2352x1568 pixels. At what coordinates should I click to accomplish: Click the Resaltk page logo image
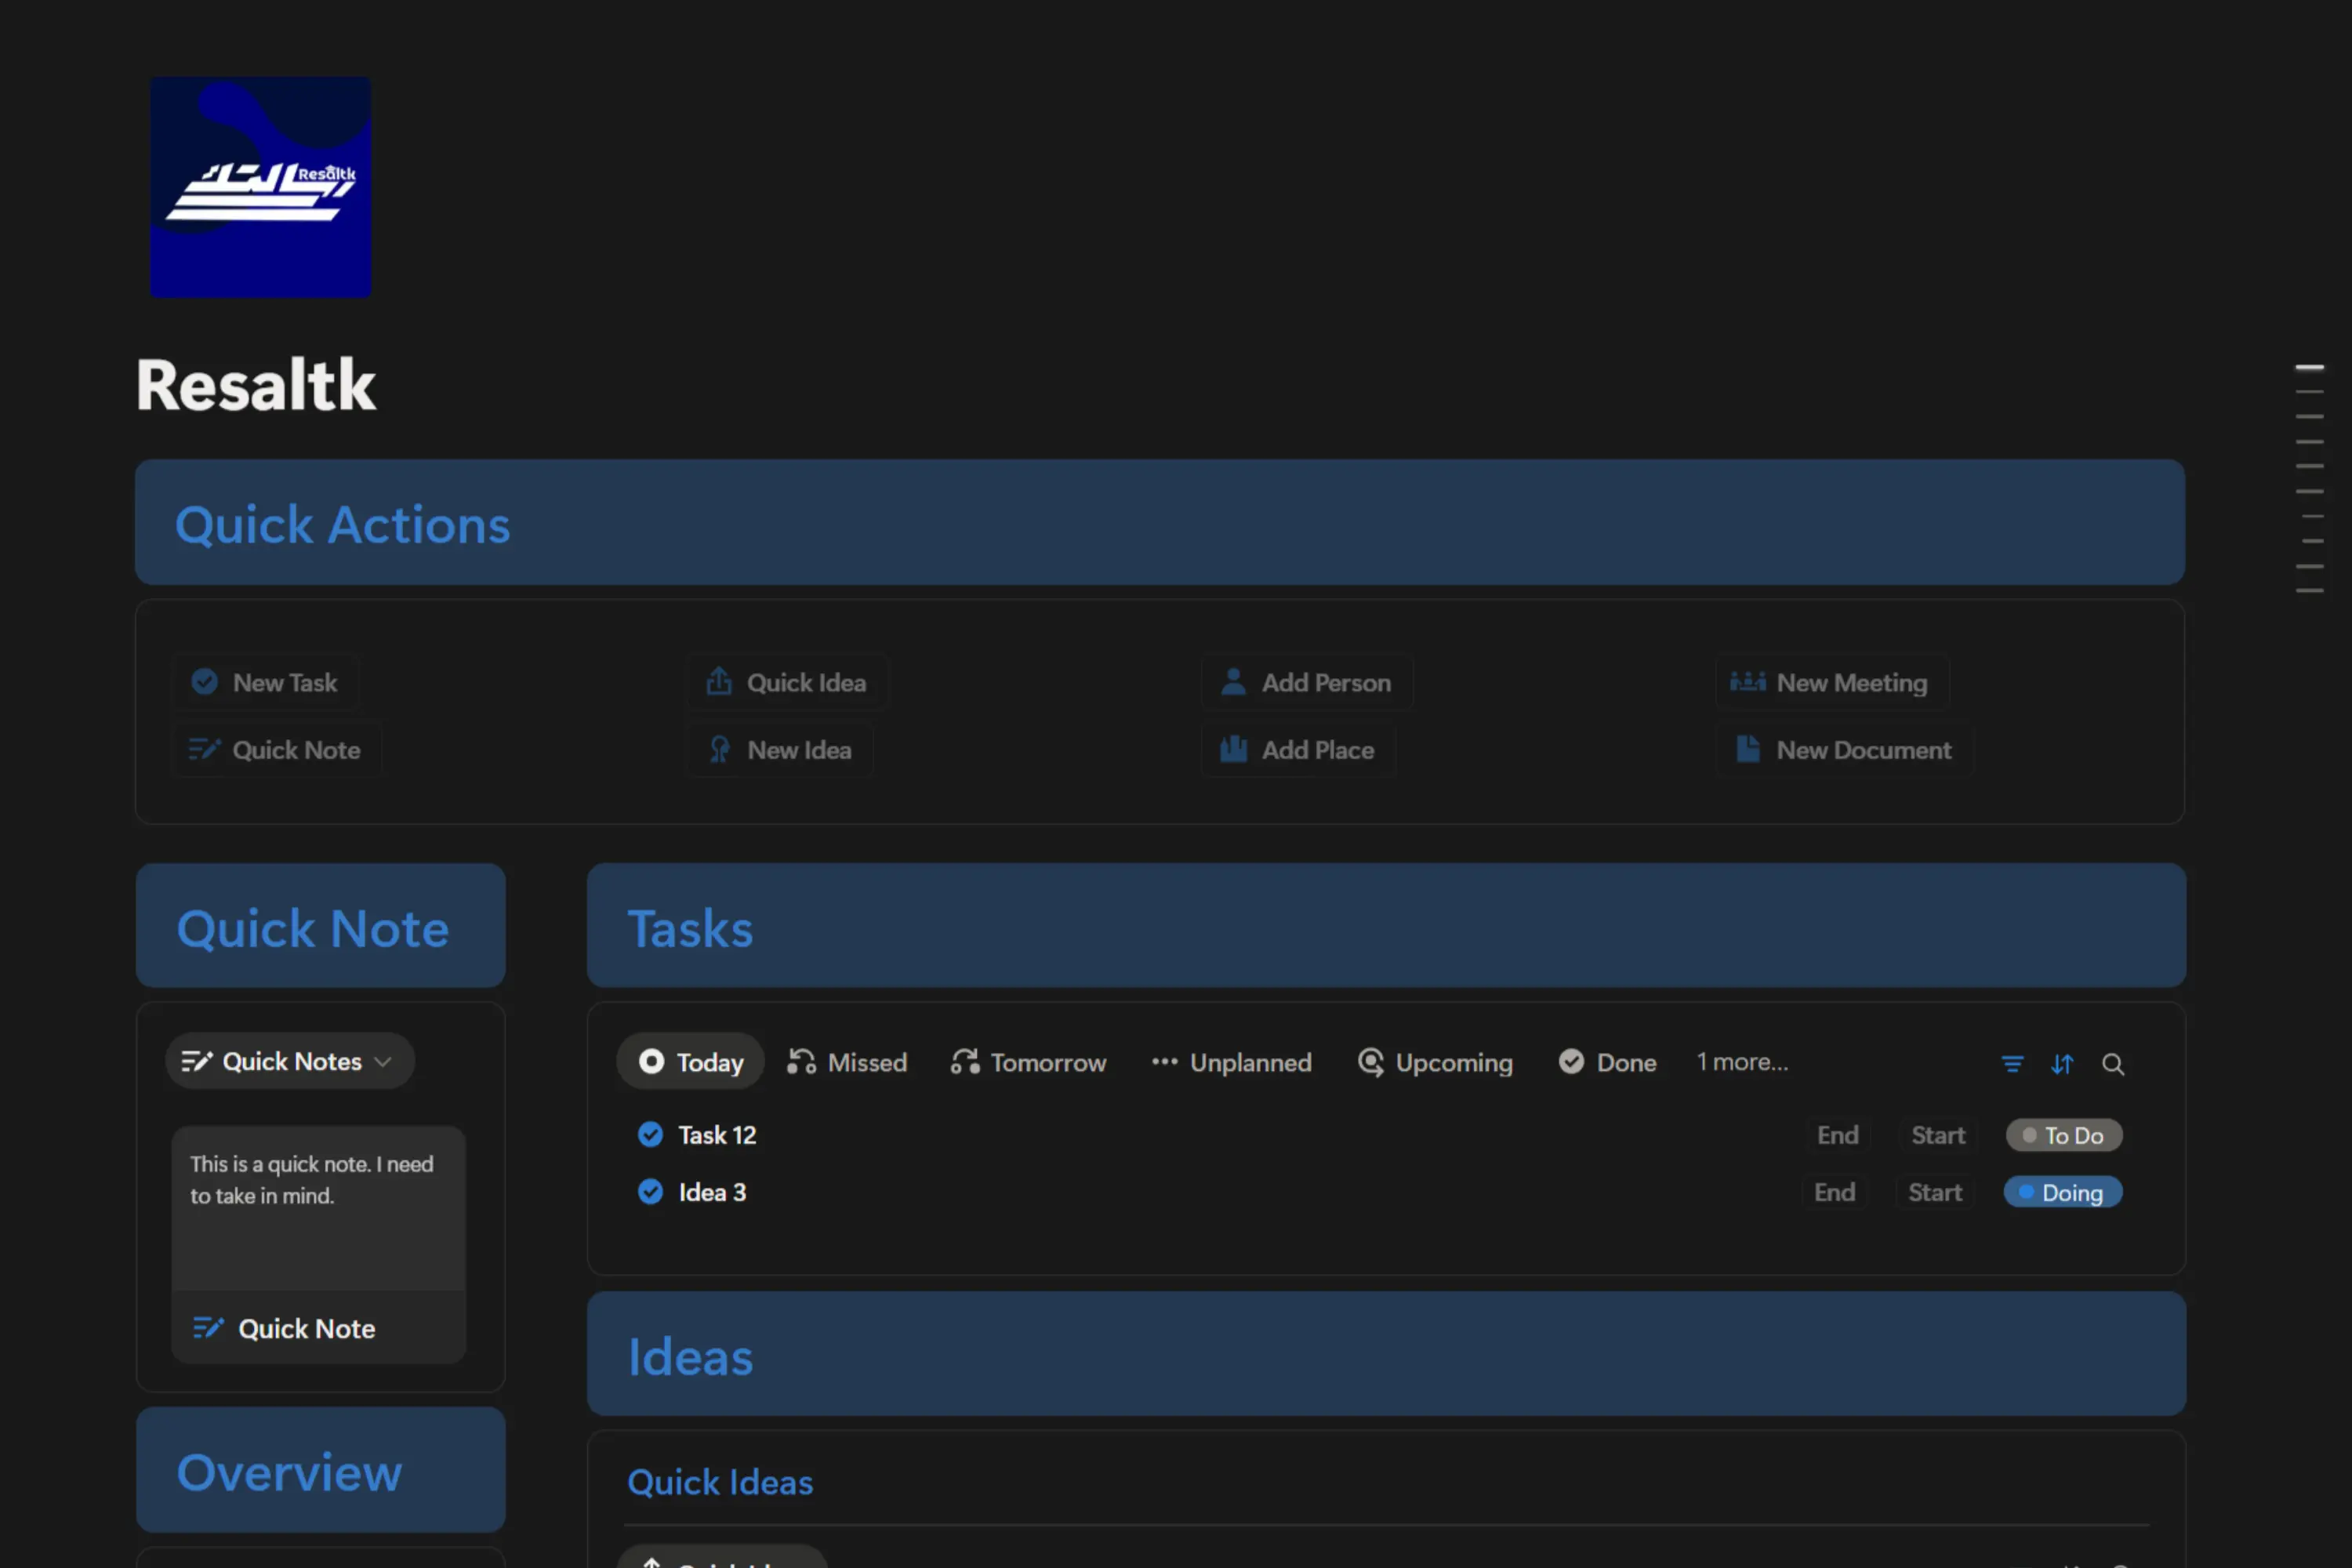[260, 187]
